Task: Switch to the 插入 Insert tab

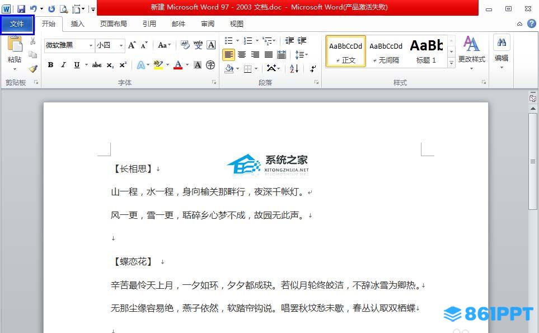Action: point(77,24)
